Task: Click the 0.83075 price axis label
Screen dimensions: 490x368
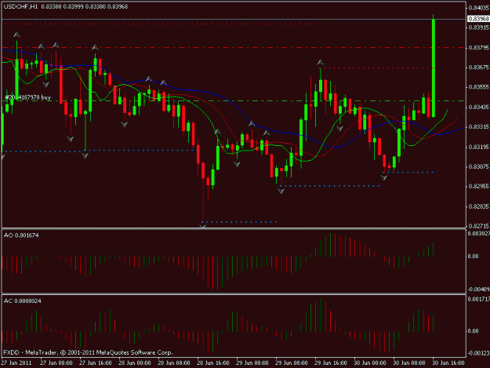Action: [479, 166]
